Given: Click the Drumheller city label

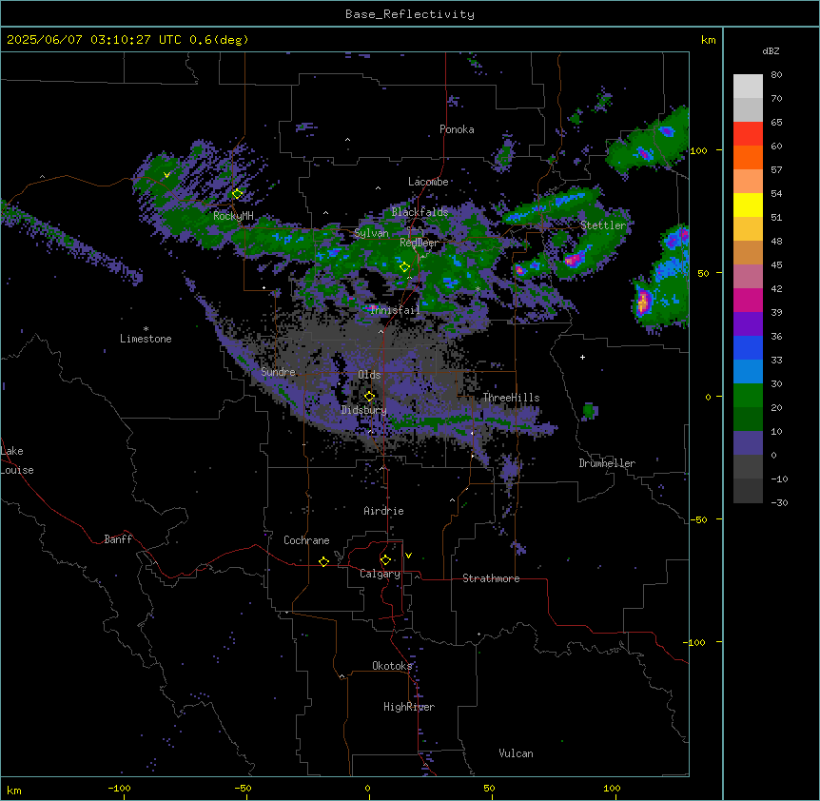Looking at the screenshot, I should click(607, 463).
